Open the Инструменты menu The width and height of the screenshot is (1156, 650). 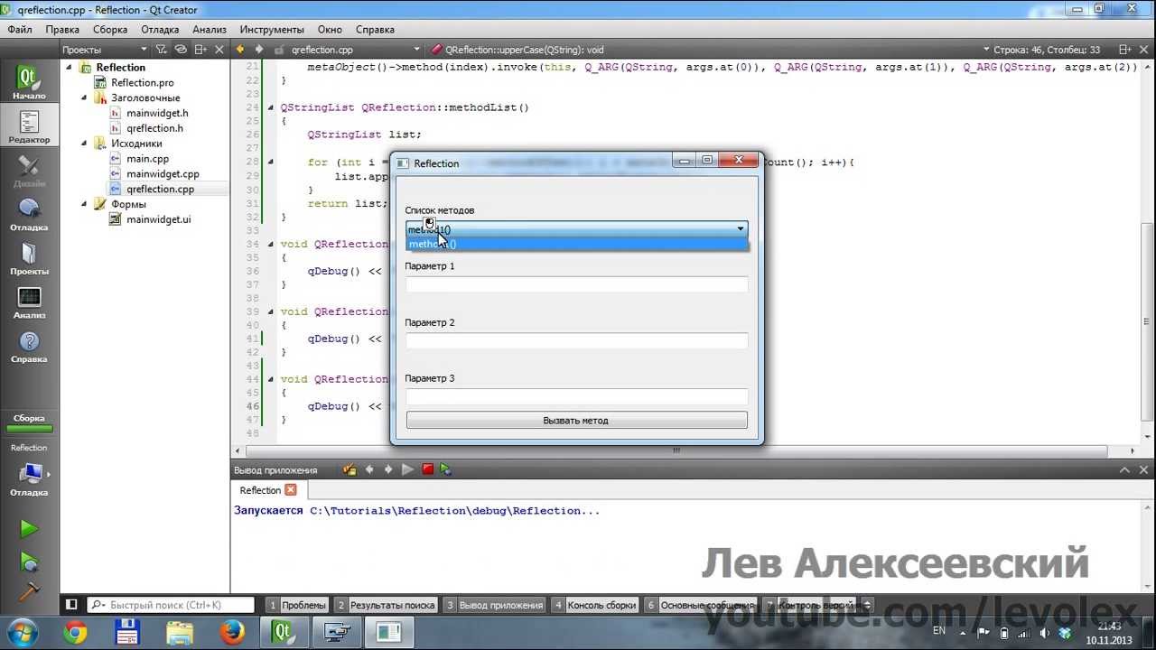click(272, 29)
